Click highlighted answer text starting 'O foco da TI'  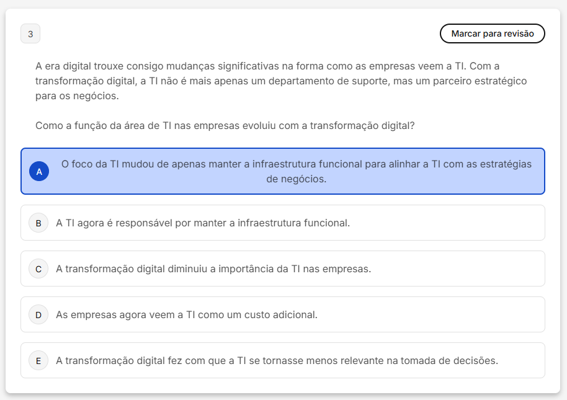click(x=296, y=164)
